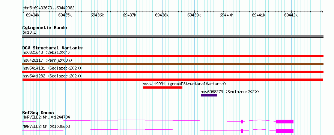Screen dimensions: 334x135
Task: Click the 69434k ruler tick label
Action: (x=33, y=15)
